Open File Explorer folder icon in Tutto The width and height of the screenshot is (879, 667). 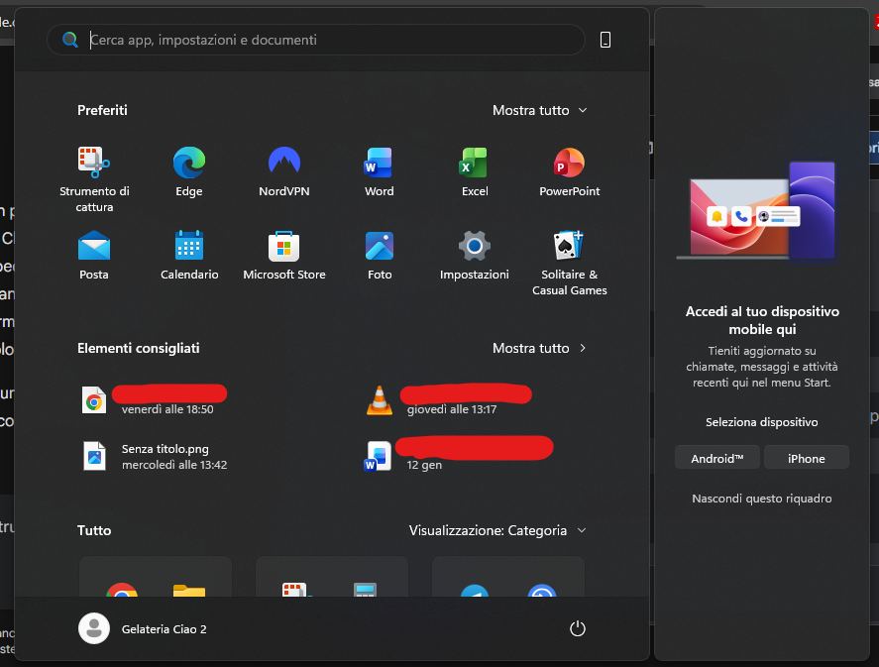189,591
